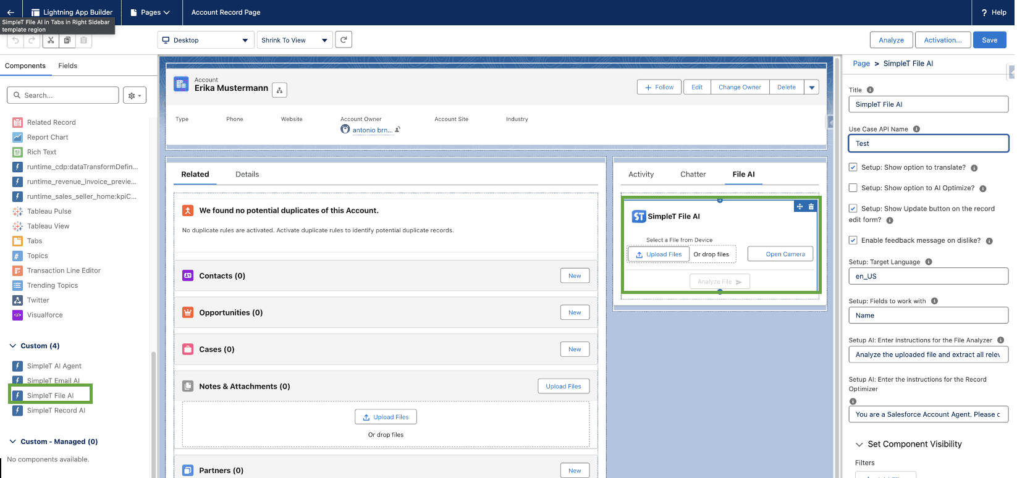Switch to the Activity tab
This screenshot has width=1017, height=478.
tap(641, 174)
